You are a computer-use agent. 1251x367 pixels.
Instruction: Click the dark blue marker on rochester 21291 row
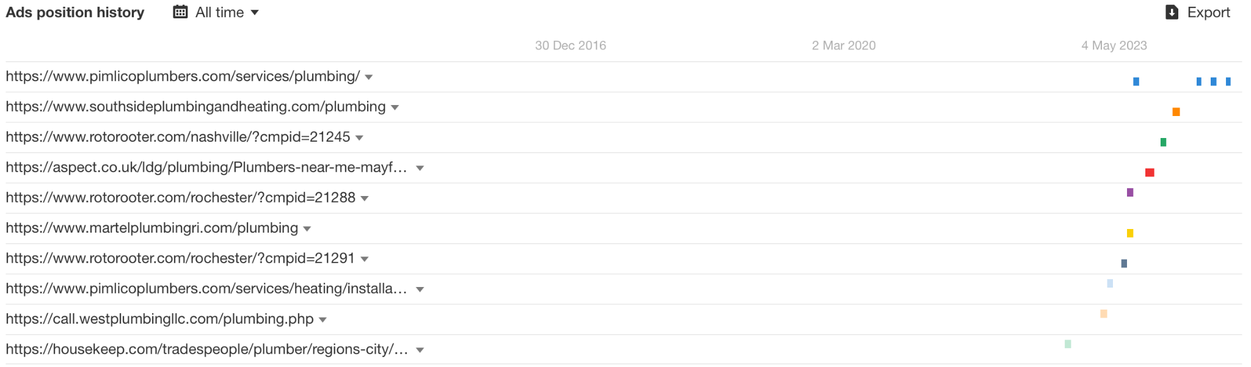[x=1125, y=263]
